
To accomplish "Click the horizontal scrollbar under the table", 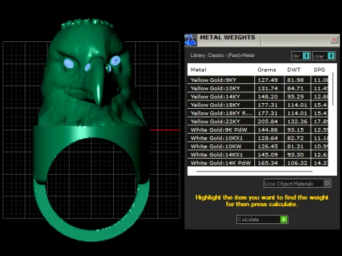I will coord(254,171).
